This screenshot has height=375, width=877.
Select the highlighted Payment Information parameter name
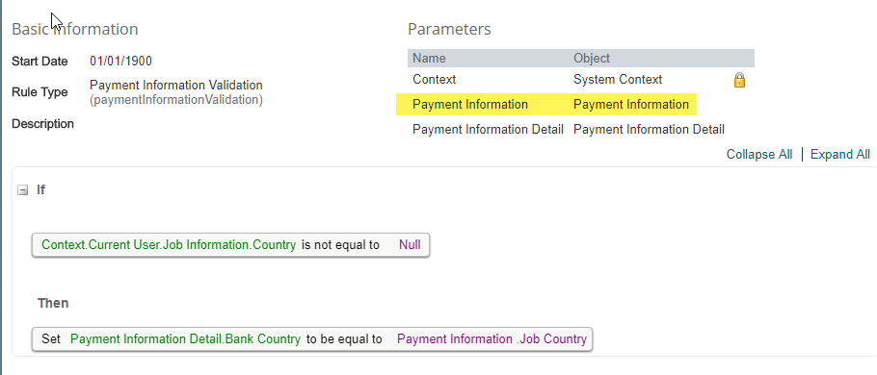pyautogui.click(x=470, y=105)
